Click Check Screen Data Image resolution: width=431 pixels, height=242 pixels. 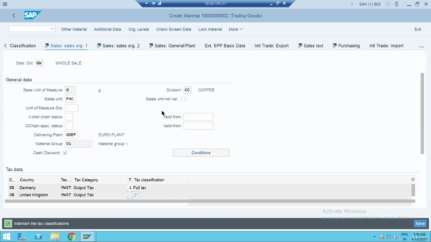pyautogui.click(x=174, y=30)
